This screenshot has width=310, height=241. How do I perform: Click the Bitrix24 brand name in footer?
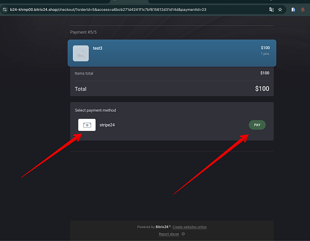pos(162,227)
